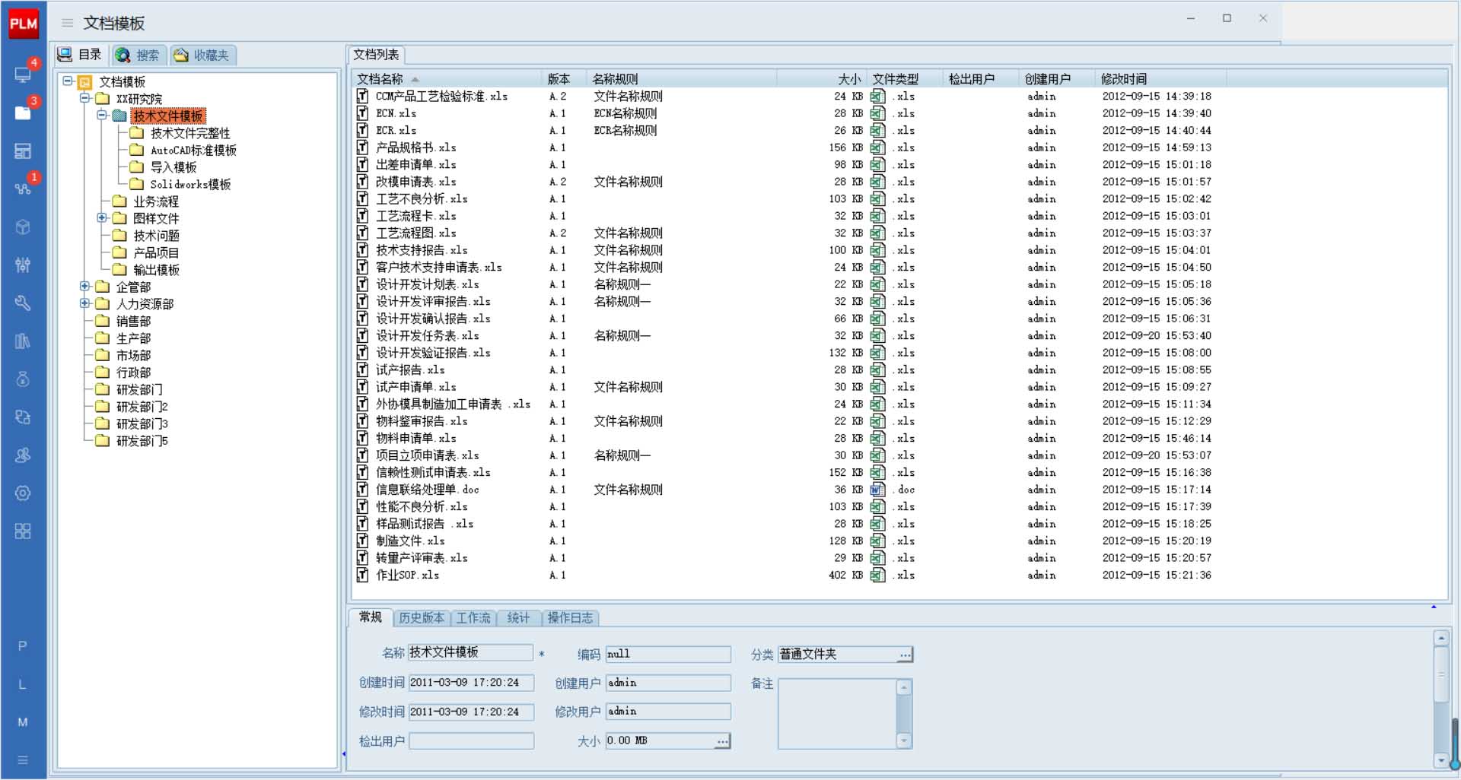This screenshot has width=1461, height=780.
Task: Switch to the 搜索 tab
Action: [x=140, y=55]
